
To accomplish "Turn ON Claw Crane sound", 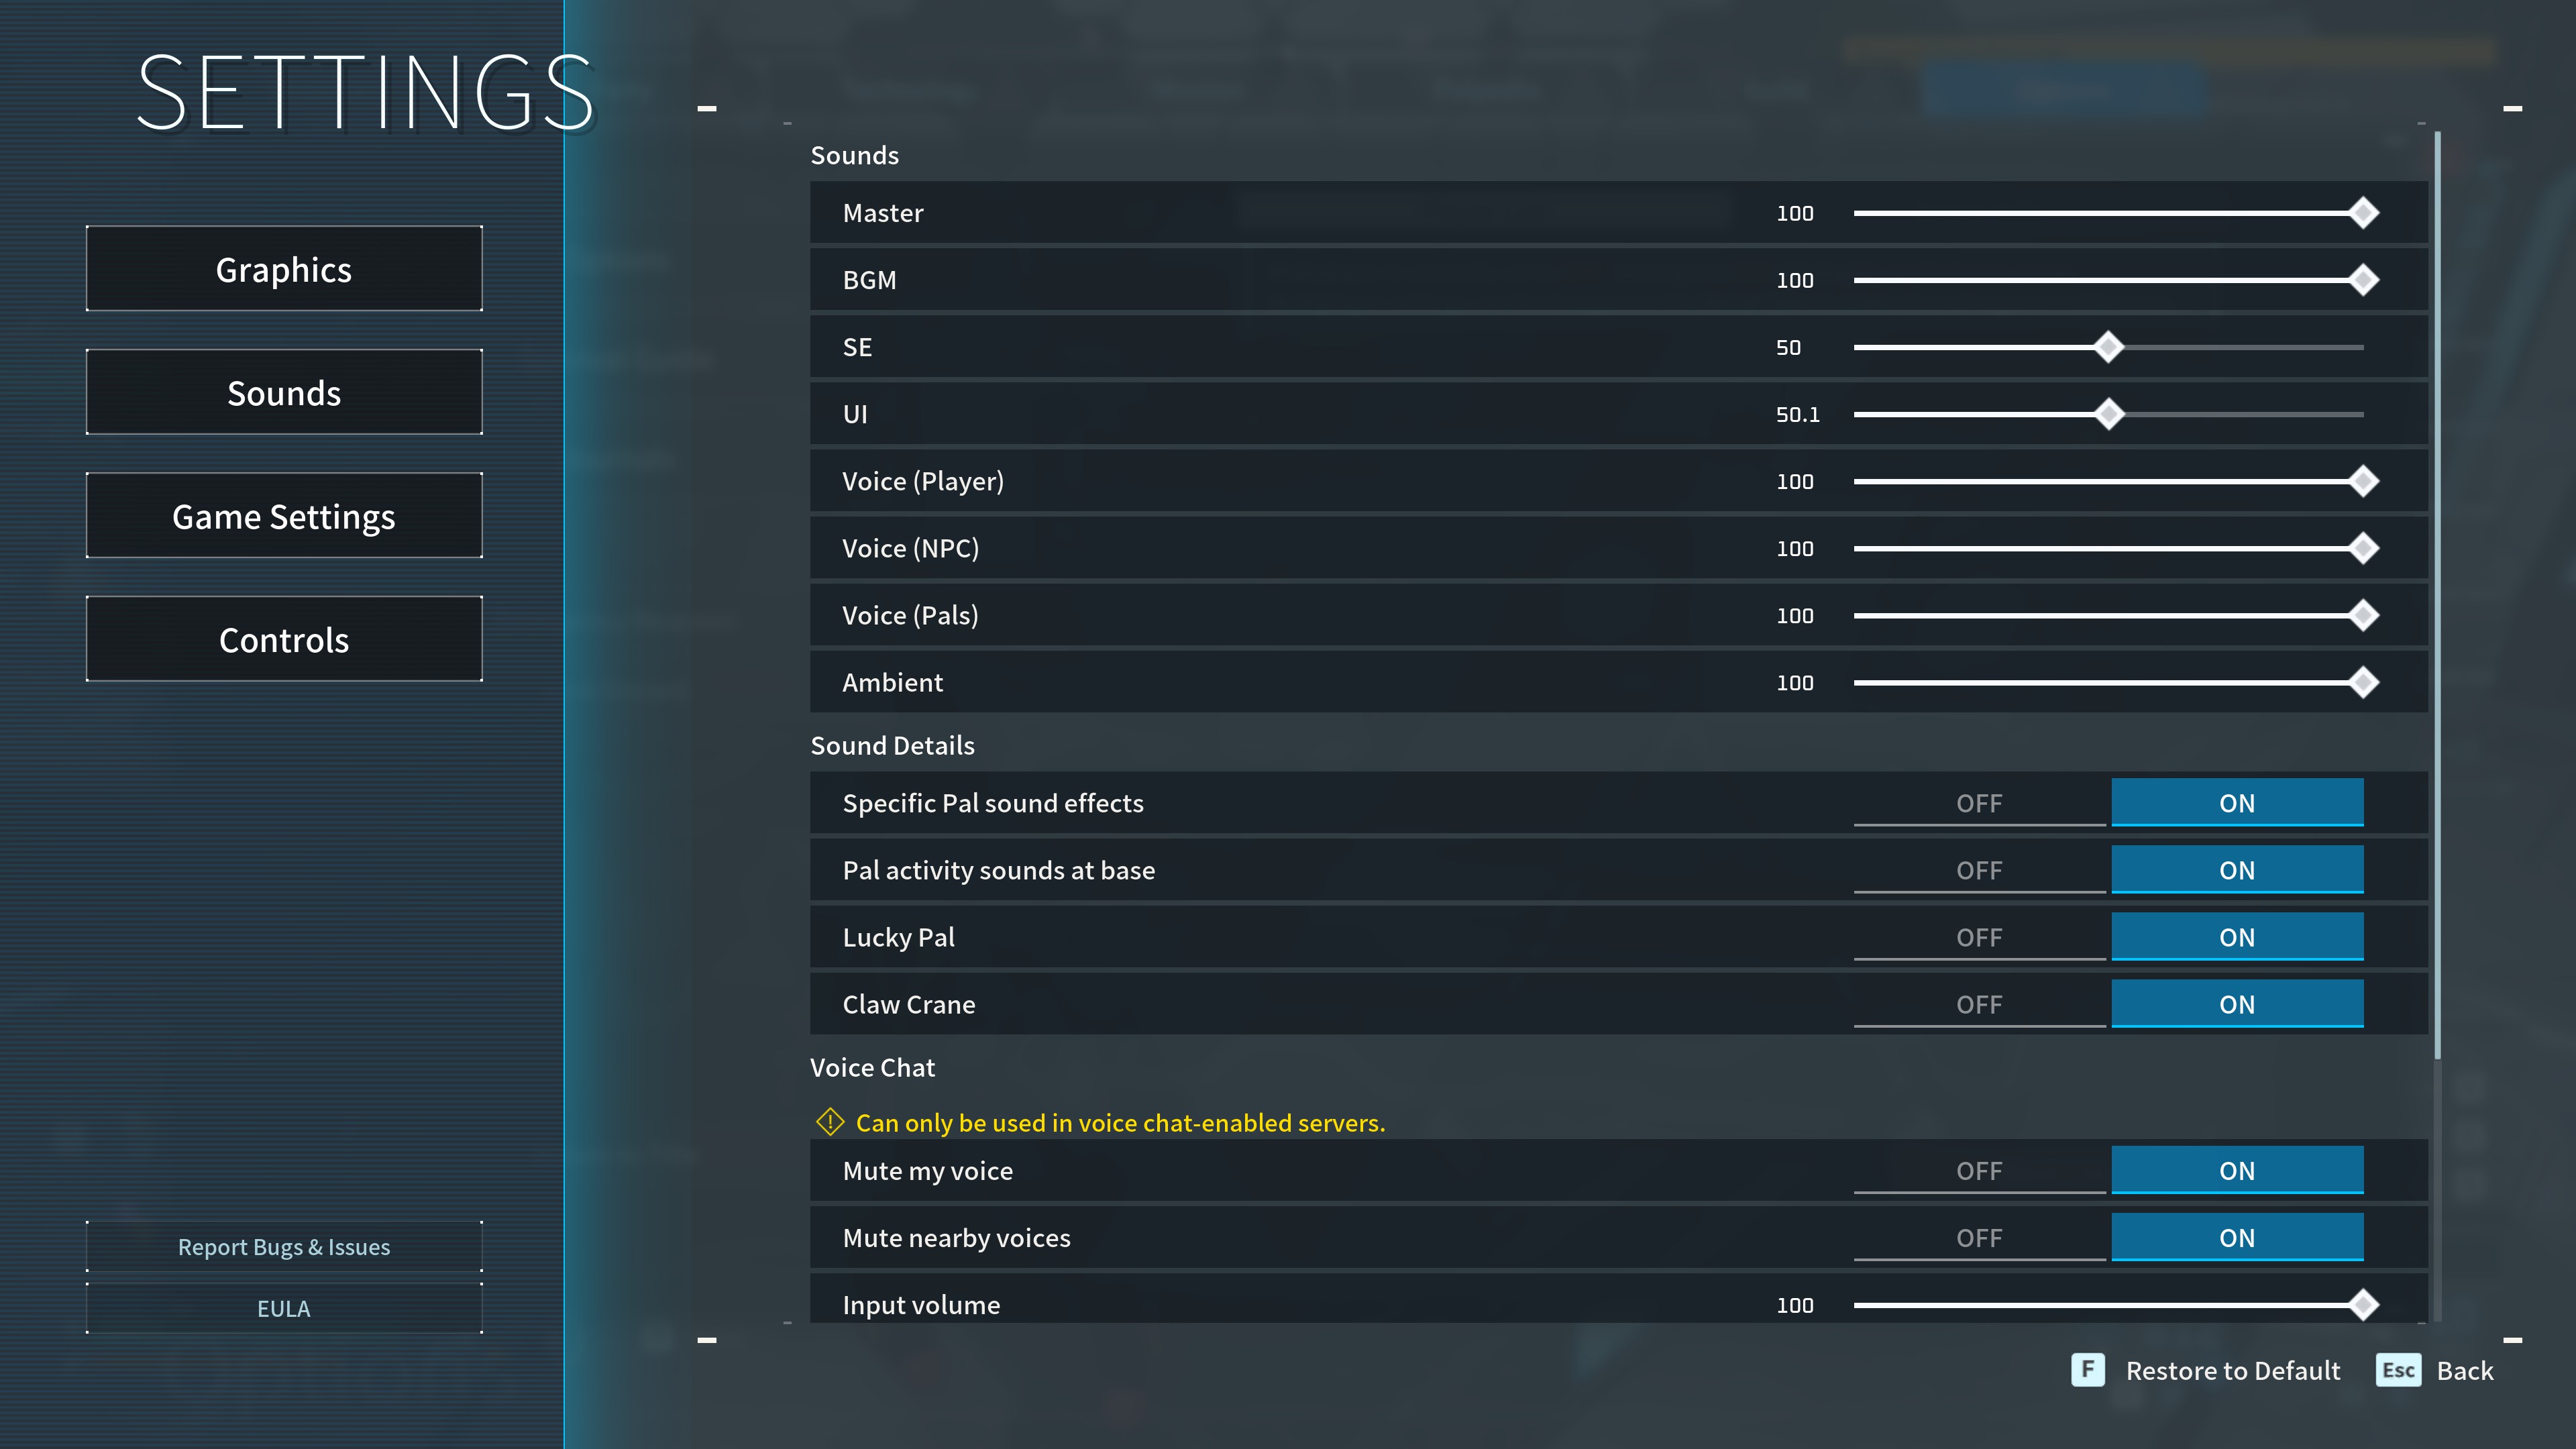I will point(2237,1004).
